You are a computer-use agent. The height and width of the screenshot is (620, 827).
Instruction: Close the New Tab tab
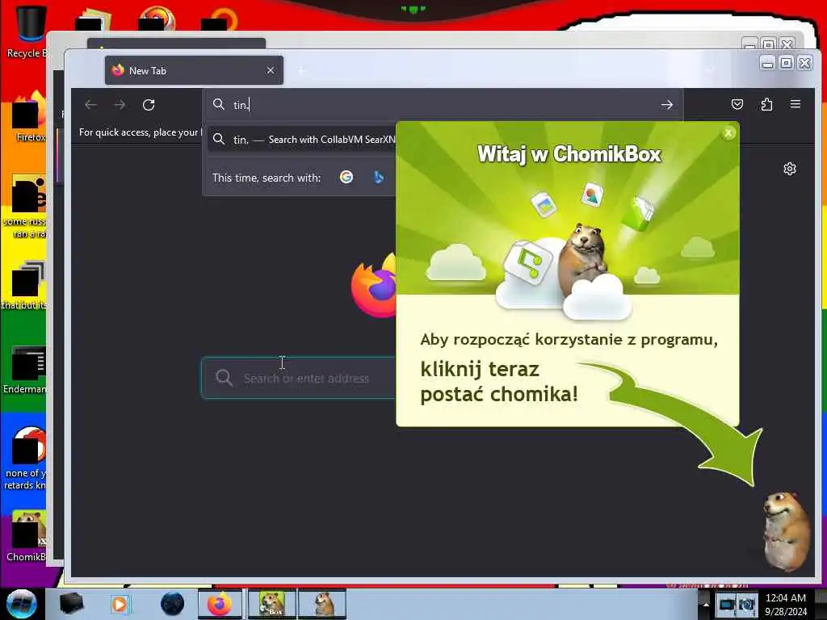[271, 70]
